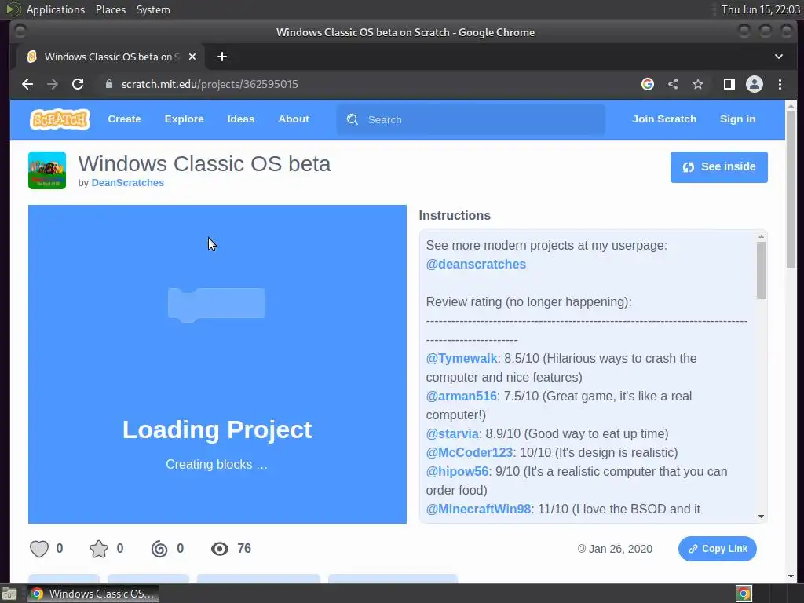Reload the page with the refresh icon

[78, 84]
